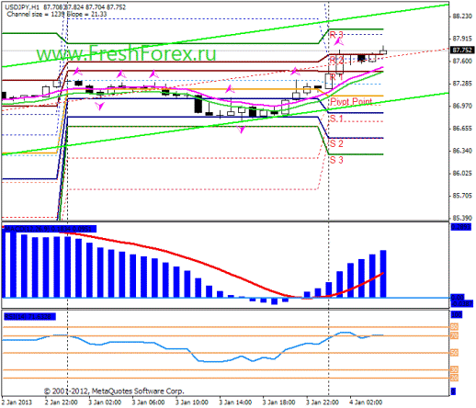Image resolution: width=476 pixels, height=408 pixels.
Task: Click the 87.285 price axis value
Action: 462,84
